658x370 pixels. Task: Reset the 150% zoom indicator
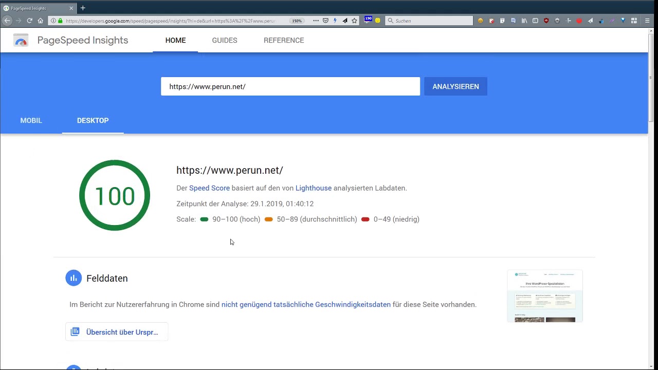297,21
